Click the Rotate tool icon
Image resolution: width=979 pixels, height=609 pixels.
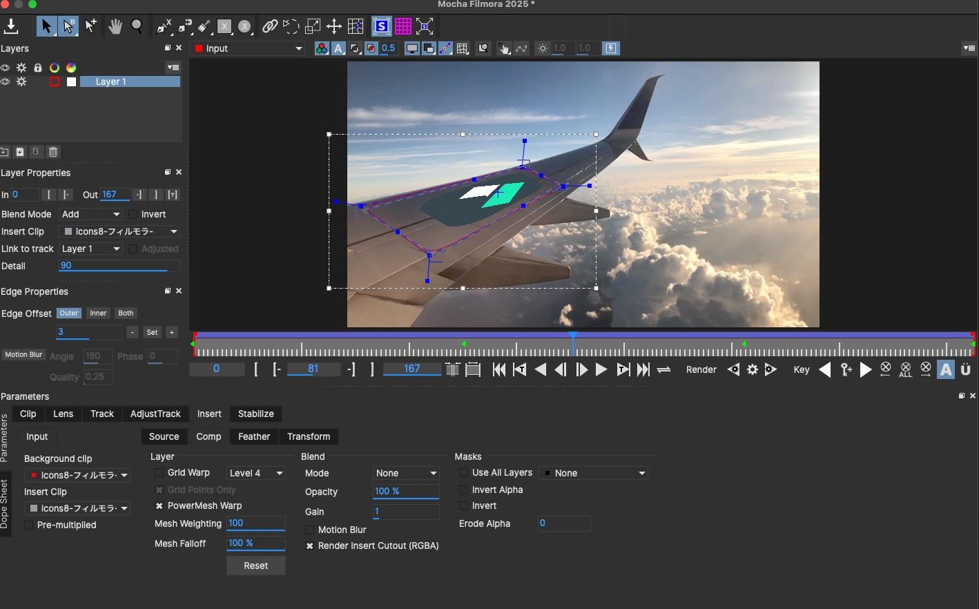point(291,26)
